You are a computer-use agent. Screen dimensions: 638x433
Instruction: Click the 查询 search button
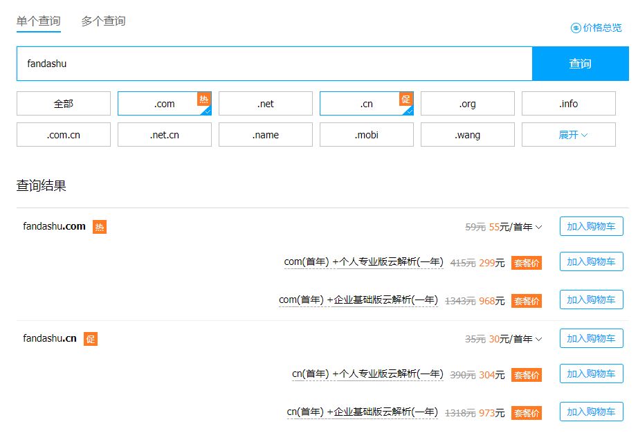[x=581, y=63]
